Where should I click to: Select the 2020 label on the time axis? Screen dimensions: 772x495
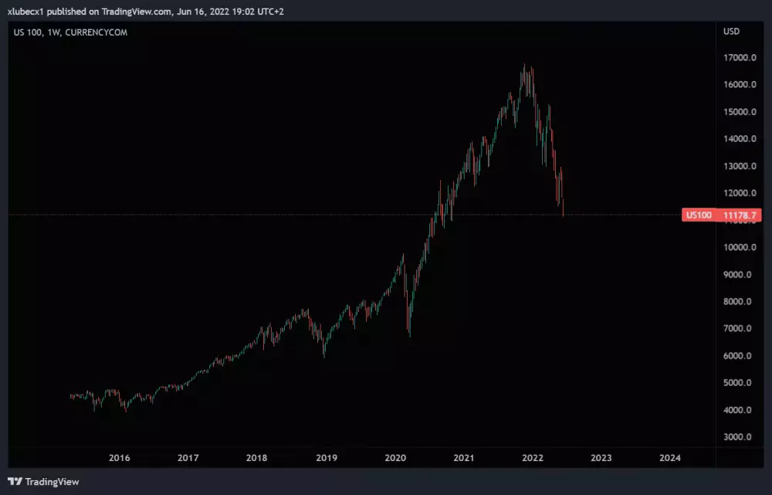pyautogui.click(x=397, y=457)
